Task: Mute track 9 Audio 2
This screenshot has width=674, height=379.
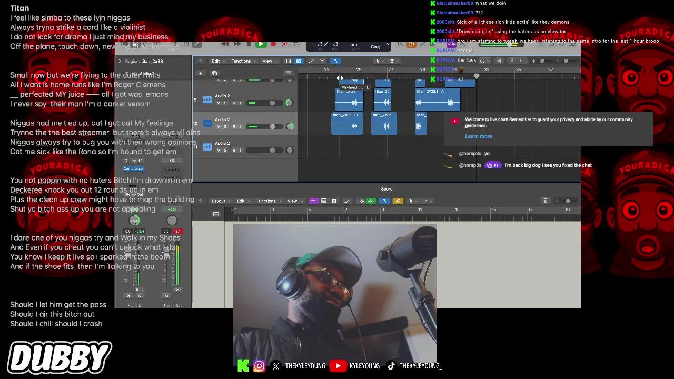Action: 219,103
